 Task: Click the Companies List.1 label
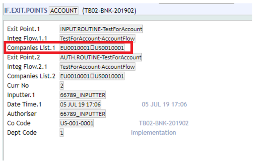(31, 48)
